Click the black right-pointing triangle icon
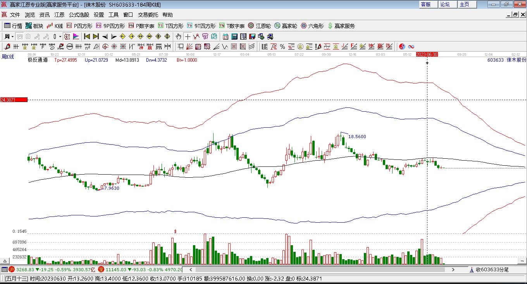This screenshot has height=284, width=527. point(114,36)
